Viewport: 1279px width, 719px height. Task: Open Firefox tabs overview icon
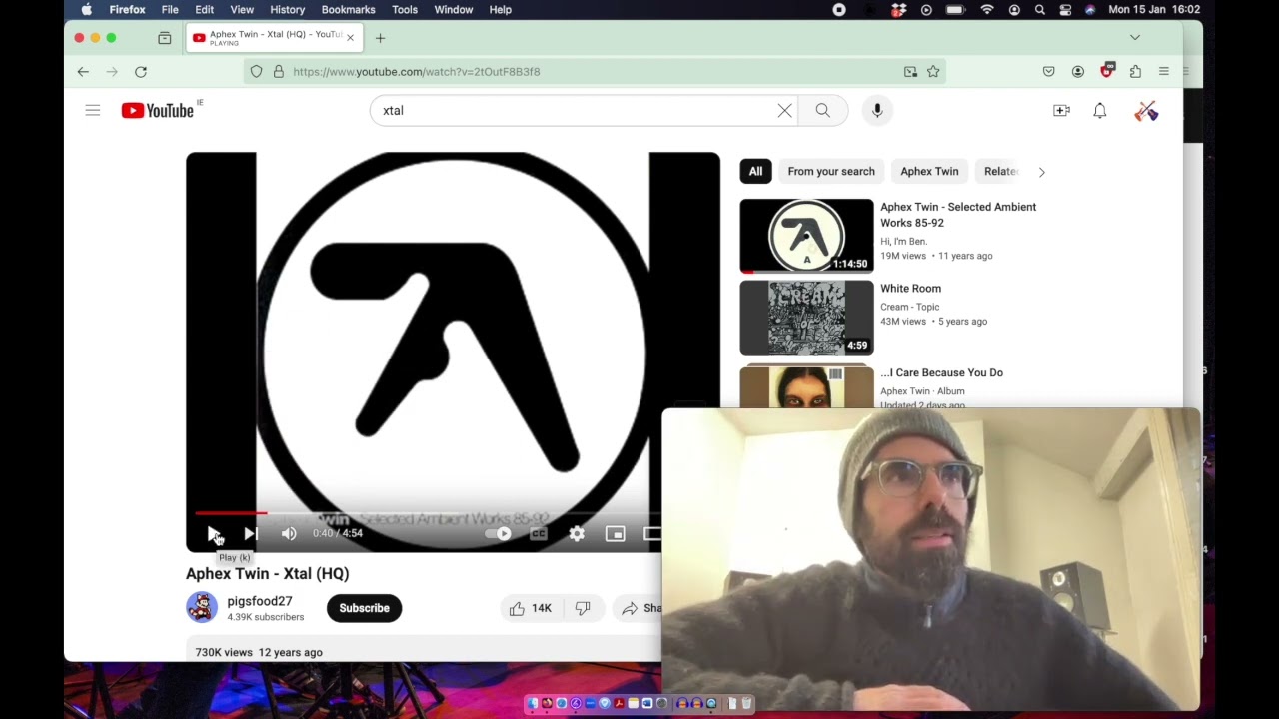point(165,38)
